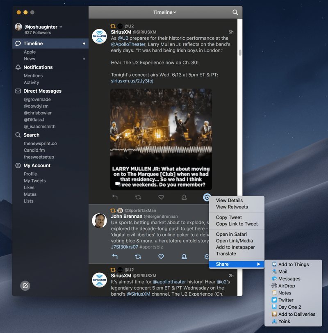
Task: Open the News list in sidebar
Action: point(30,59)
